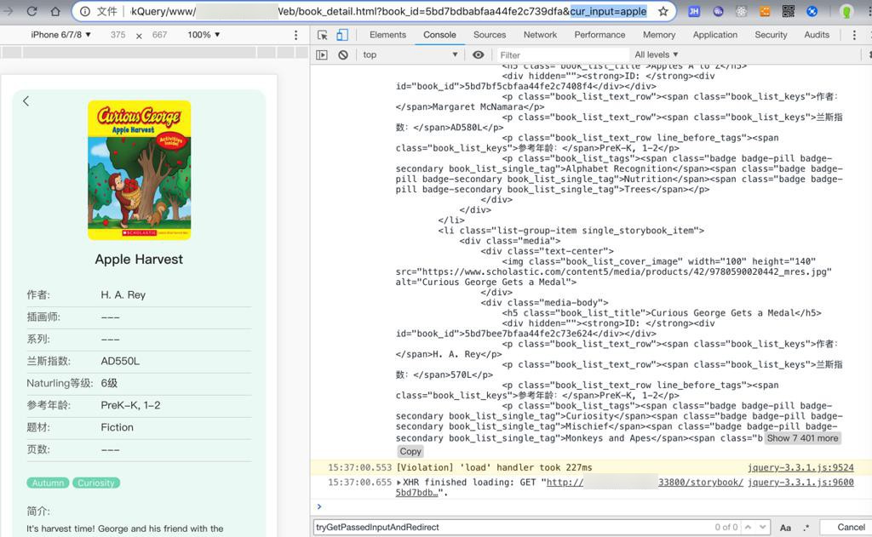Toggle the device toolbar icon
The width and height of the screenshot is (872, 537).
click(342, 35)
